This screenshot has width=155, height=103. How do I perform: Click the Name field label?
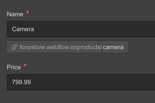pyautogui.click(x=15, y=14)
